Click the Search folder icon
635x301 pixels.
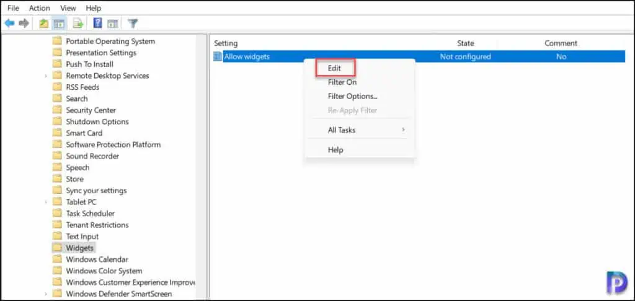coord(57,98)
